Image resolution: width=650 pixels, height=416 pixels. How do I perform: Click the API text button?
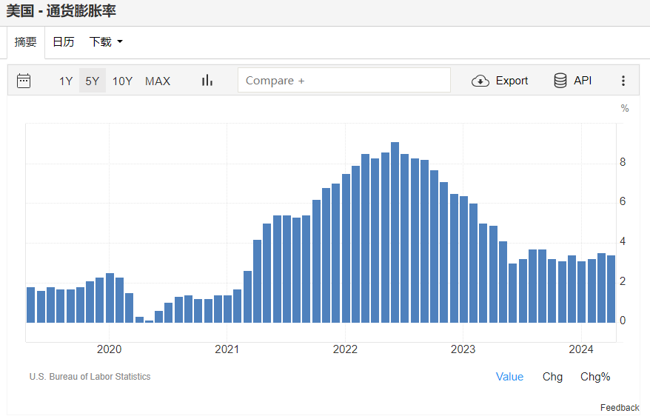click(583, 81)
